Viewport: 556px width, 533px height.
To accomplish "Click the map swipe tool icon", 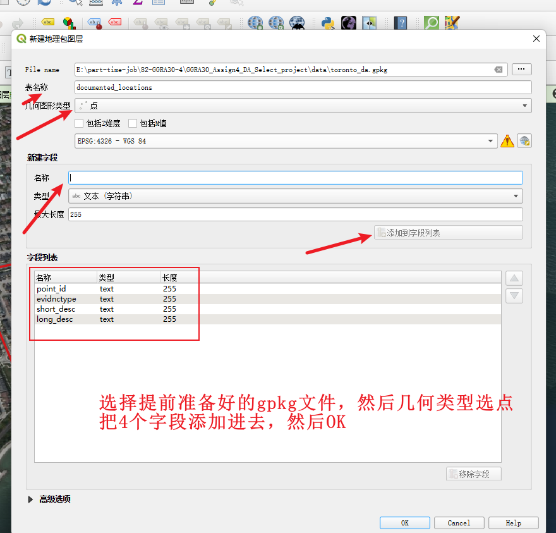I will pos(370,23).
